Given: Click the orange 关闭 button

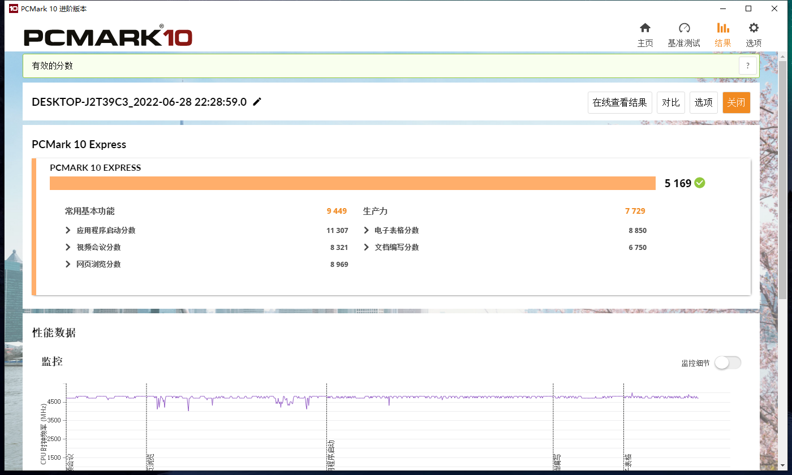Looking at the screenshot, I should click(x=737, y=102).
